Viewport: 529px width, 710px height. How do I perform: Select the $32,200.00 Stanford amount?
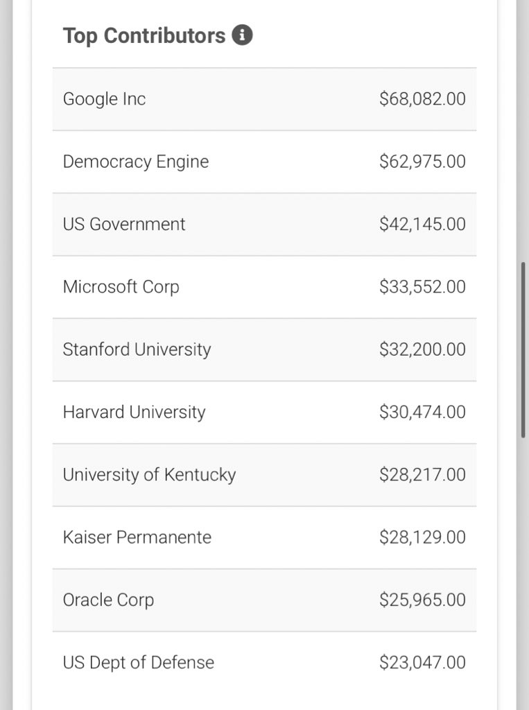pos(422,349)
